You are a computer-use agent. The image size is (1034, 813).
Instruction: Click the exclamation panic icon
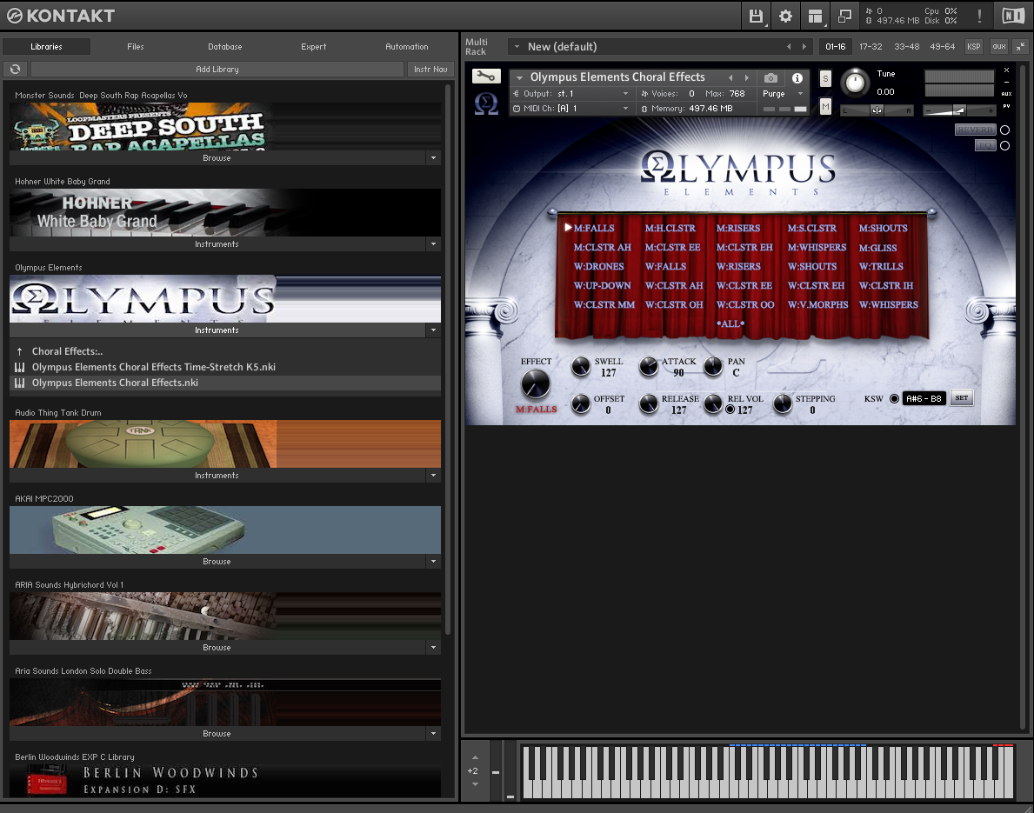coord(979,16)
